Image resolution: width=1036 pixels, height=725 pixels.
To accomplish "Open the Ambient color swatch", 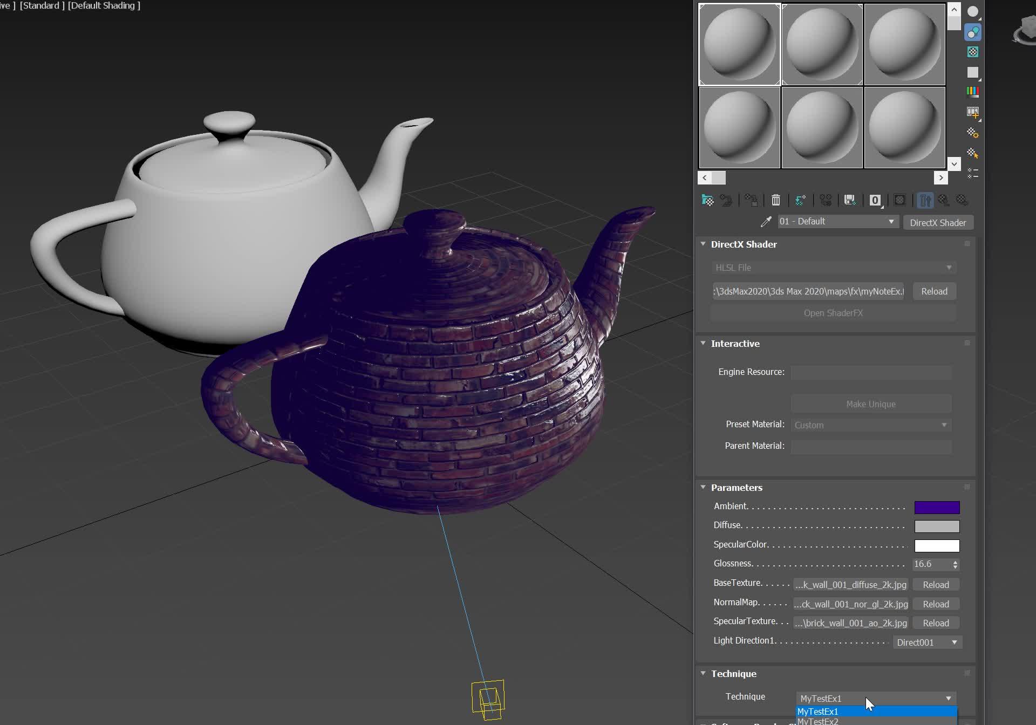I will tap(937, 507).
